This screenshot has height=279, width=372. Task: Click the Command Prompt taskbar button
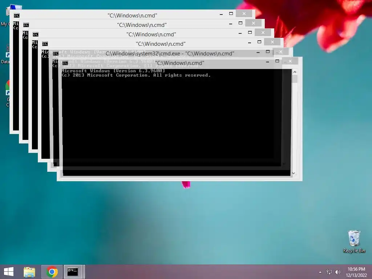coord(73,272)
